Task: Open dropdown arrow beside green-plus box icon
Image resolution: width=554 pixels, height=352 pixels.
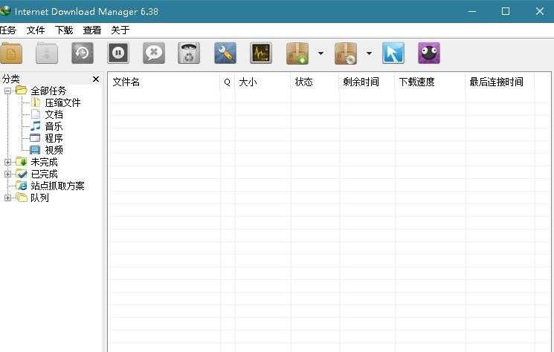Action: 321,53
